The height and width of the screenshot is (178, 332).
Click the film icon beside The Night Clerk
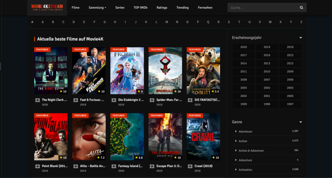(37, 100)
